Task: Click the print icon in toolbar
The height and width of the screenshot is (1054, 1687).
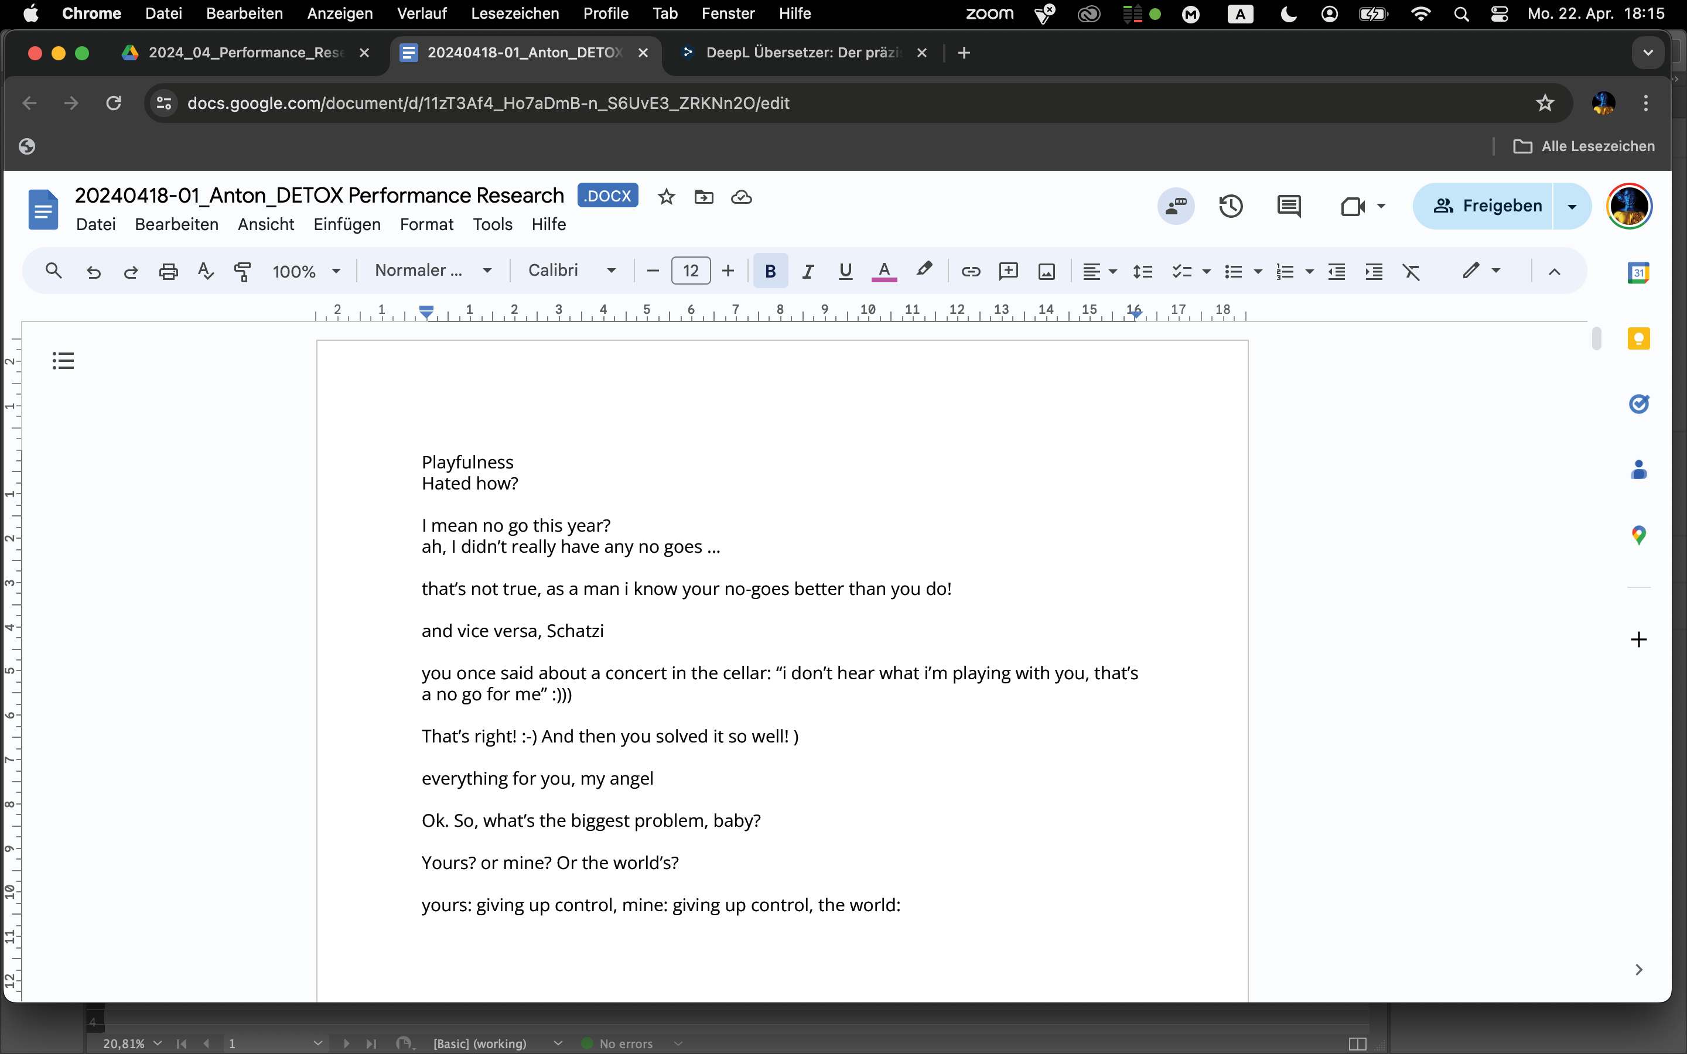Action: [x=168, y=271]
